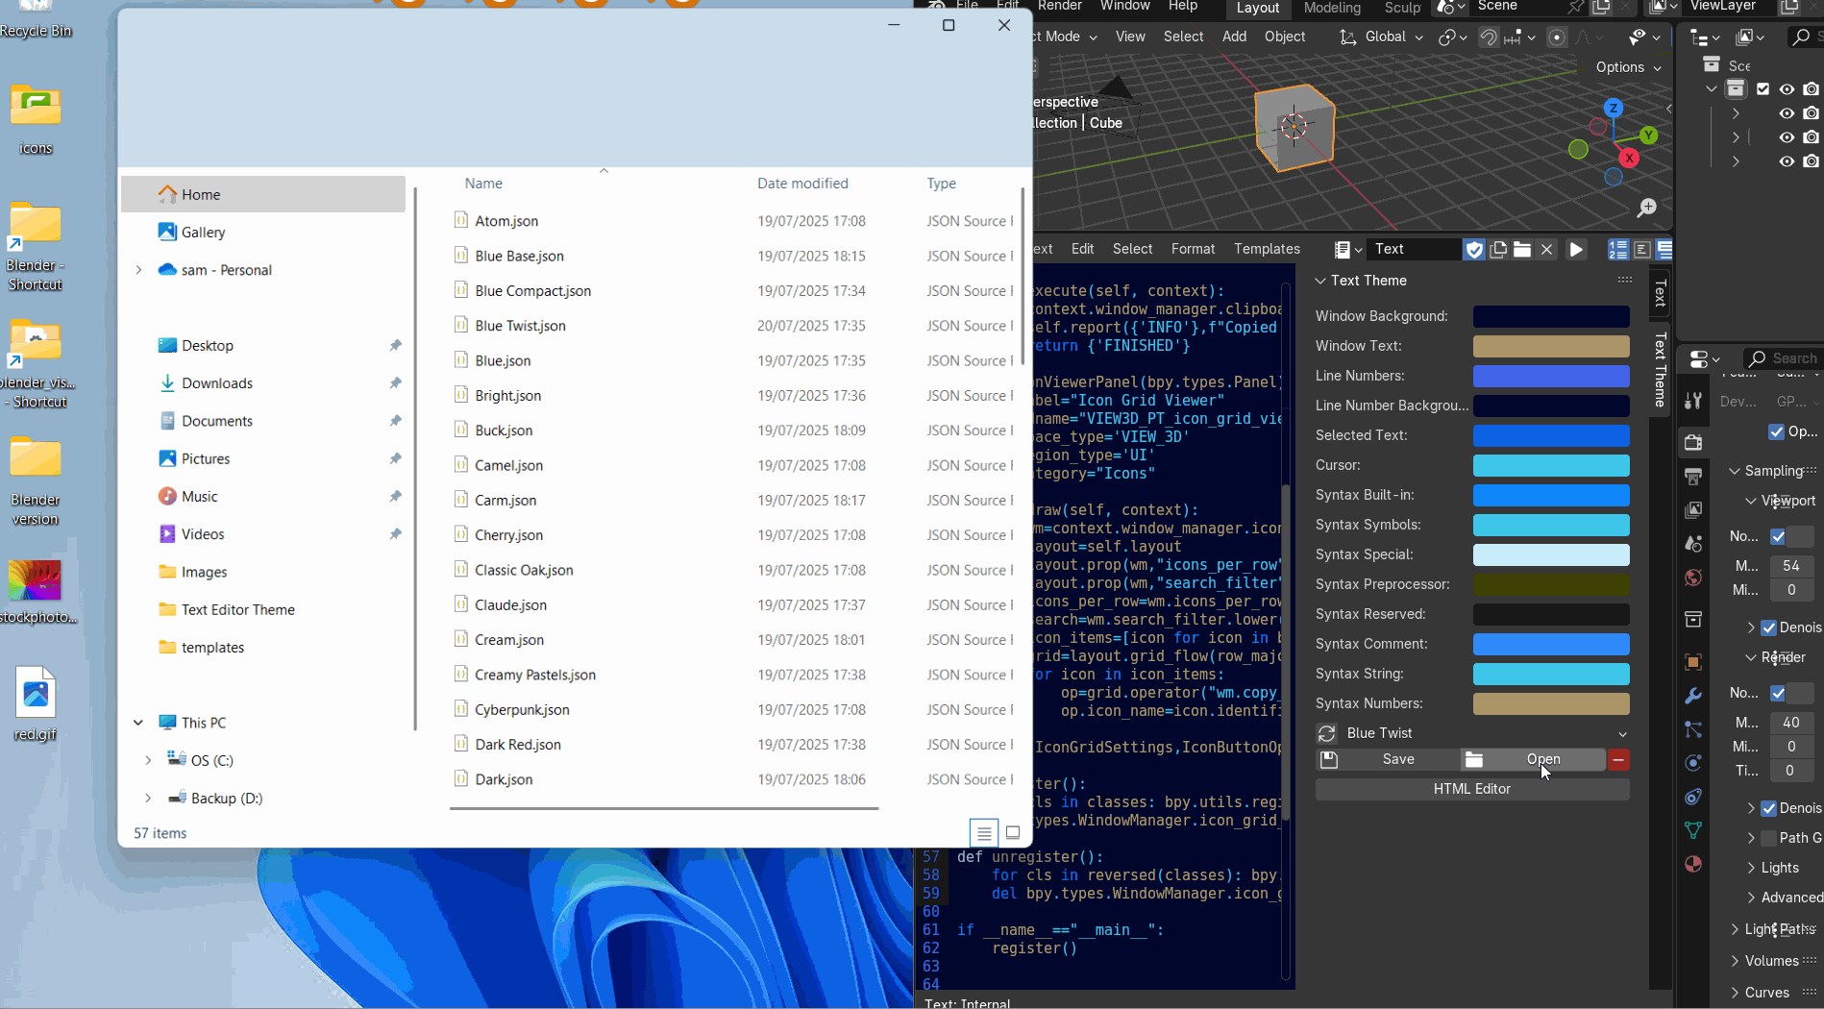The width and height of the screenshot is (1824, 1009).
Task: Click the reload icon beside Blue Twist
Action: point(1327,733)
